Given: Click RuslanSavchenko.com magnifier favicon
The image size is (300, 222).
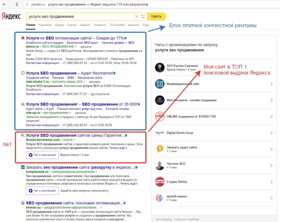Looking at the screenshot, I should click(23, 135).
